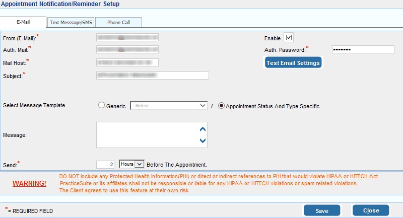403x218 pixels.
Task: Open the Text Message/SMS tab
Action: pos(71,23)
